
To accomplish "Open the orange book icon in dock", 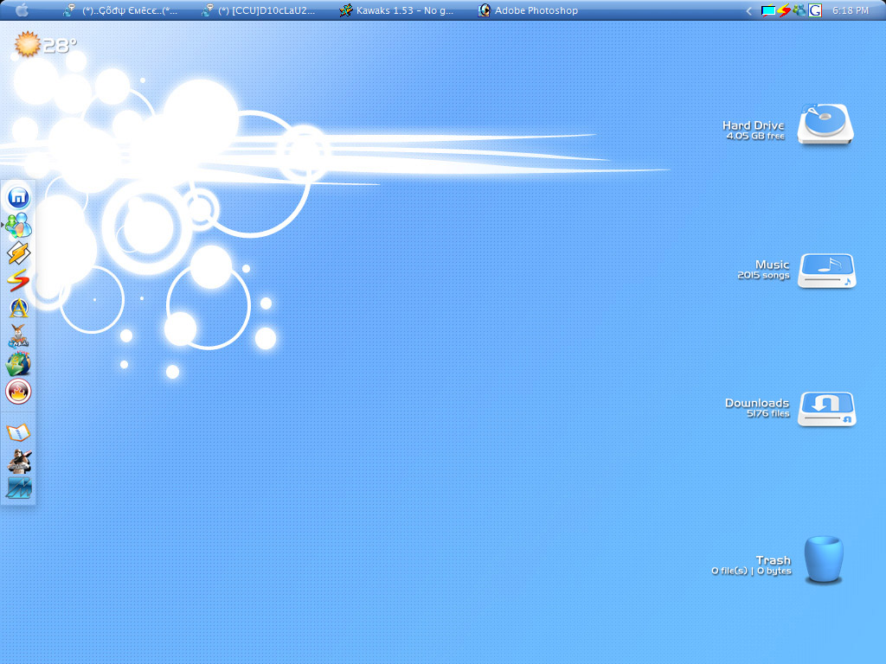I will pyautogui.click(x=18, y=432).
